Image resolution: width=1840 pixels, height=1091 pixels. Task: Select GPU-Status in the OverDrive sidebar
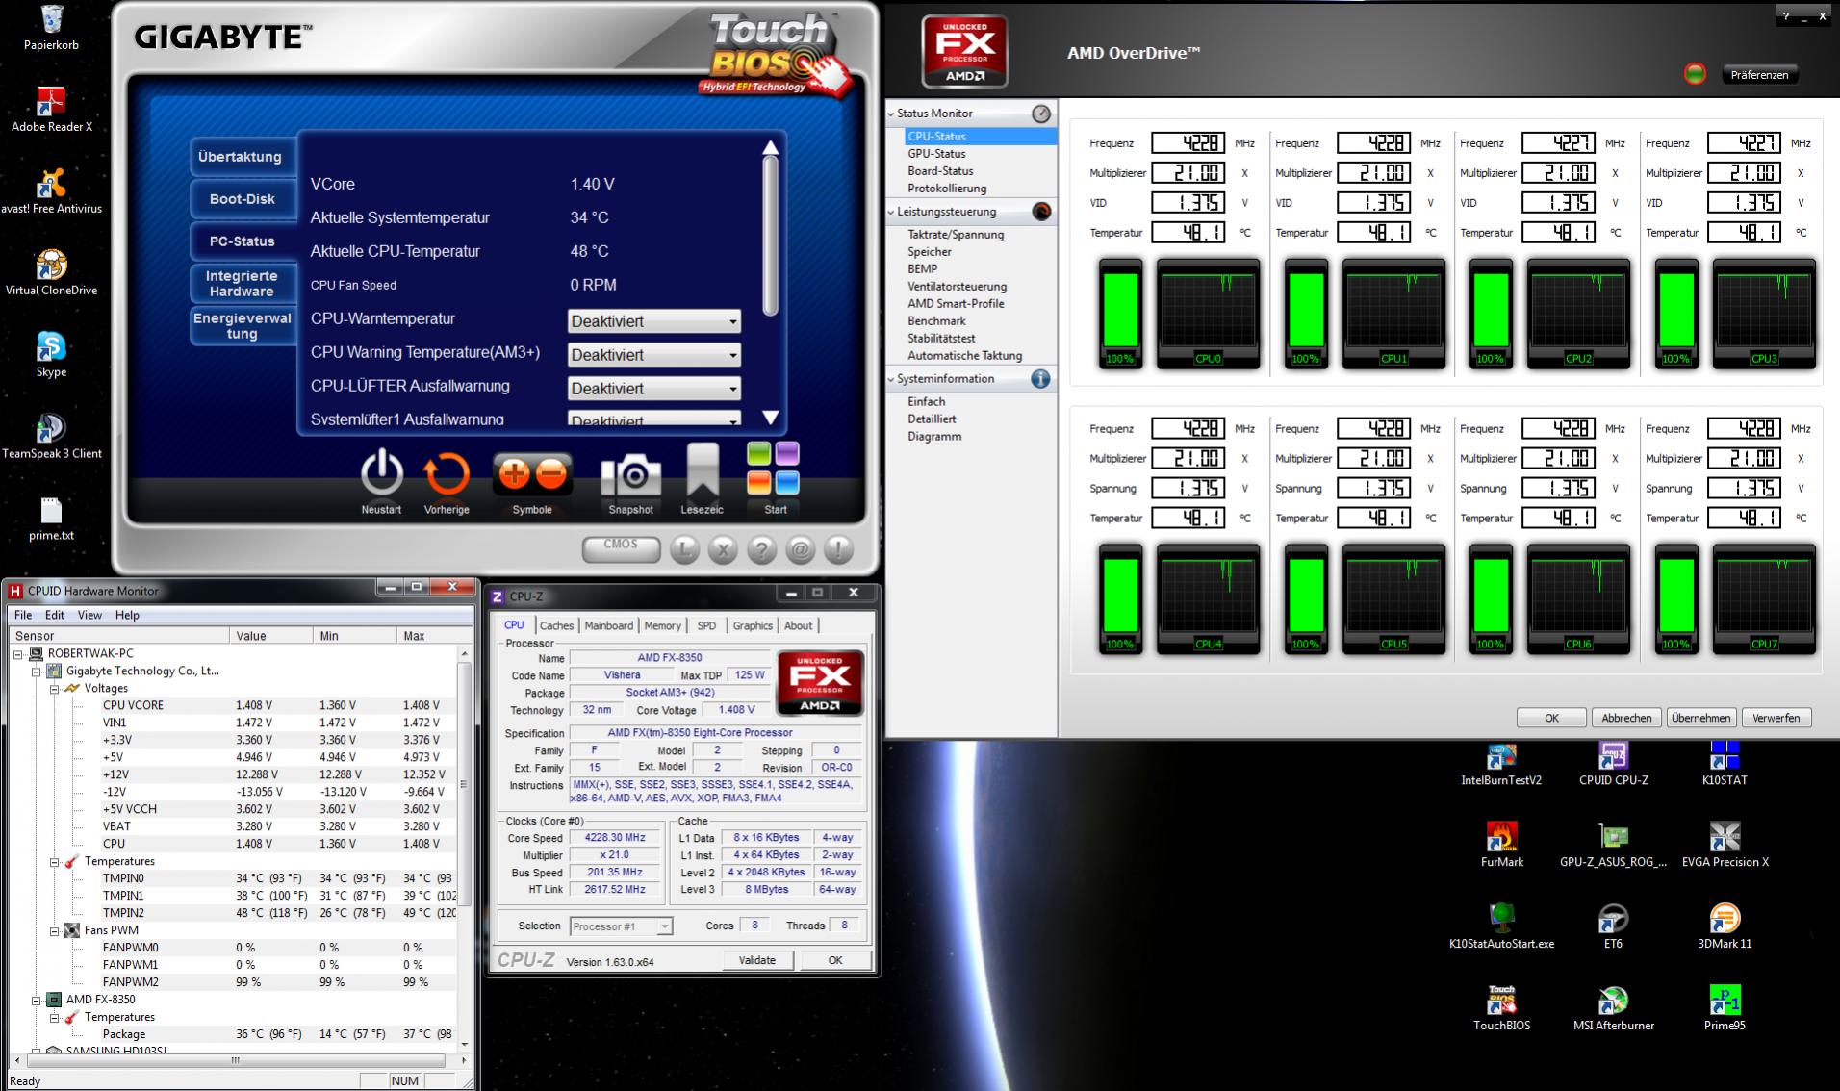click(x=936, y=154)
